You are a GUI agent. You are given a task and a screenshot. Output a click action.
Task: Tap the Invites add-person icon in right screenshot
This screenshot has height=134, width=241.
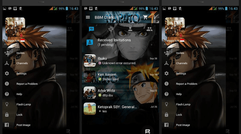167,53
